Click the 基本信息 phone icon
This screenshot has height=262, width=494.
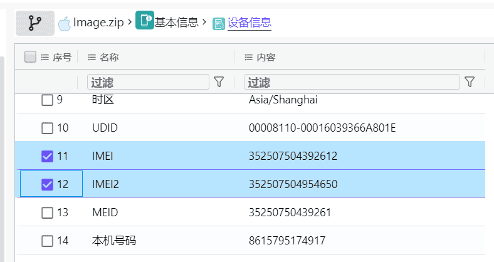coord(145,20)
